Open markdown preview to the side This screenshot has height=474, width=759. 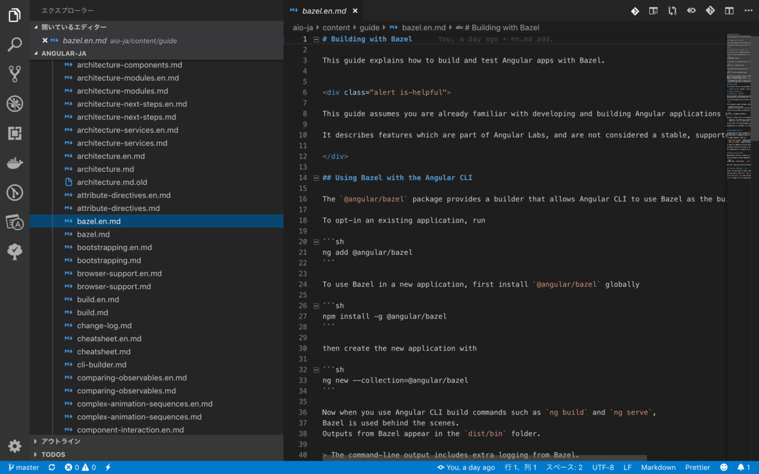(653, 11)
